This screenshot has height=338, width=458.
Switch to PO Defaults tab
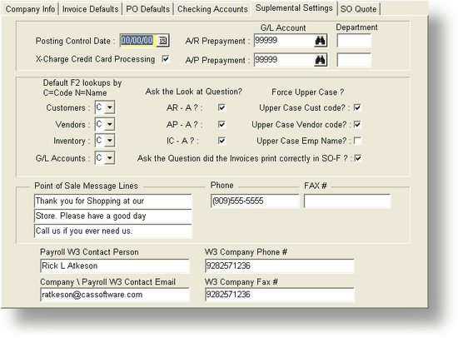(147, 9)
